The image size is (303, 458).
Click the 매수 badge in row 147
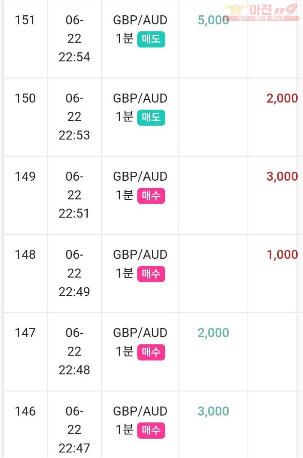click(151, 352)
